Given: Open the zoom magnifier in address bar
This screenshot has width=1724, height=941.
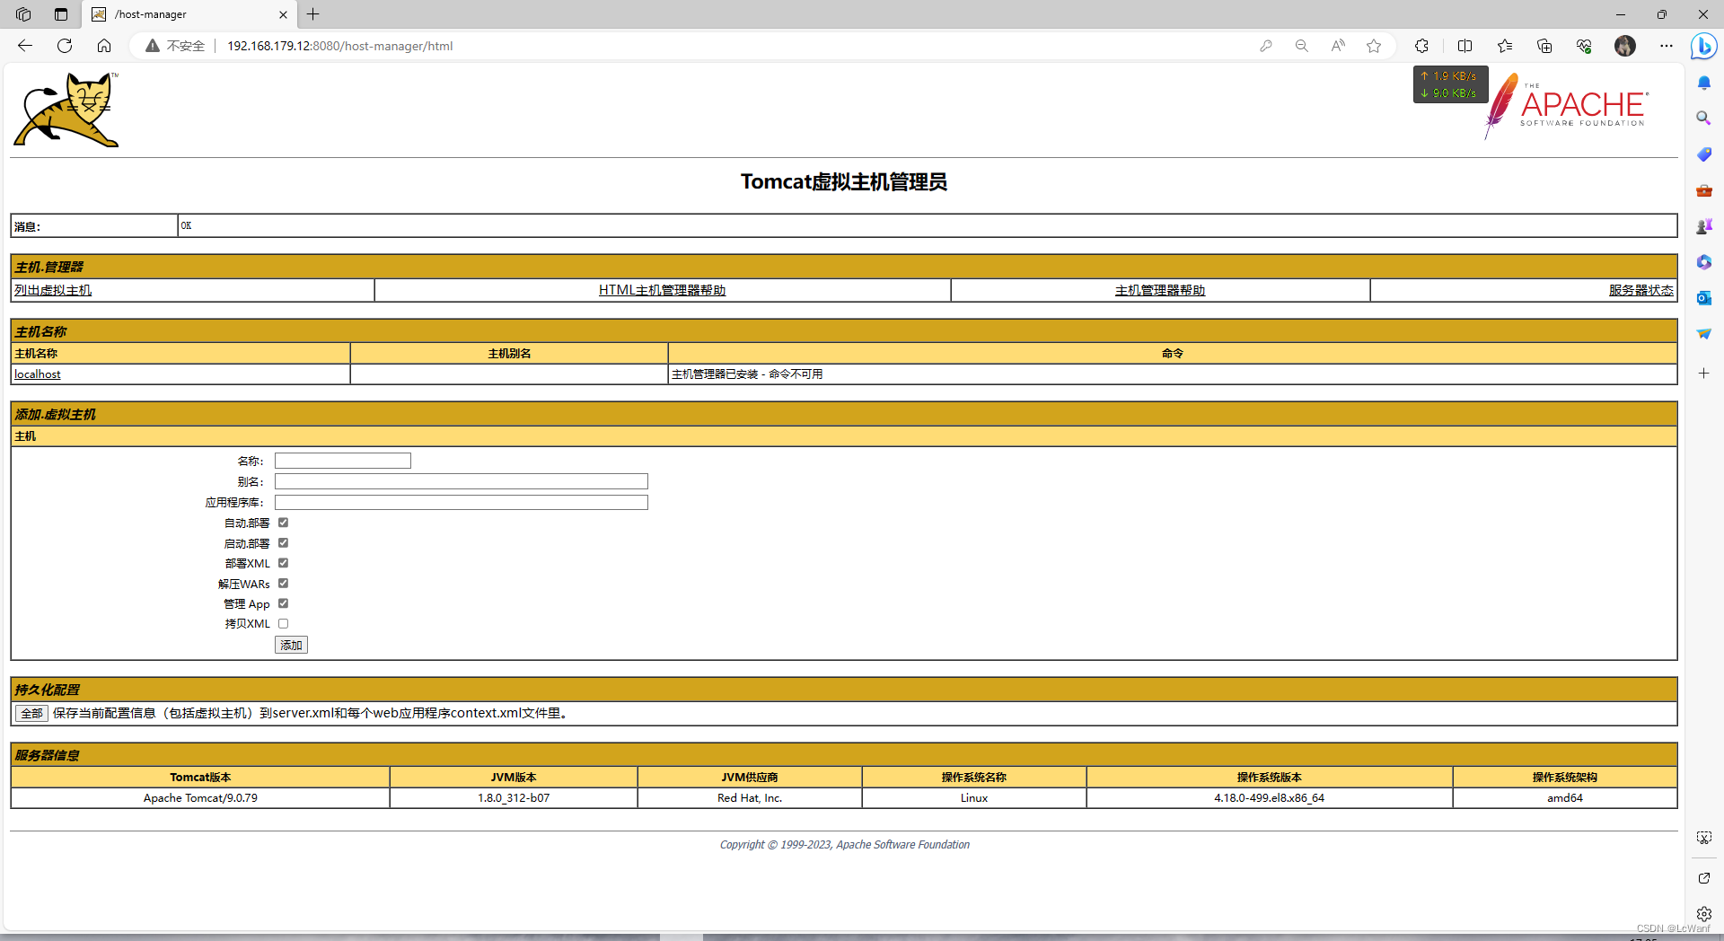Looking at the screenshot, I should (x=1302, y=46).
